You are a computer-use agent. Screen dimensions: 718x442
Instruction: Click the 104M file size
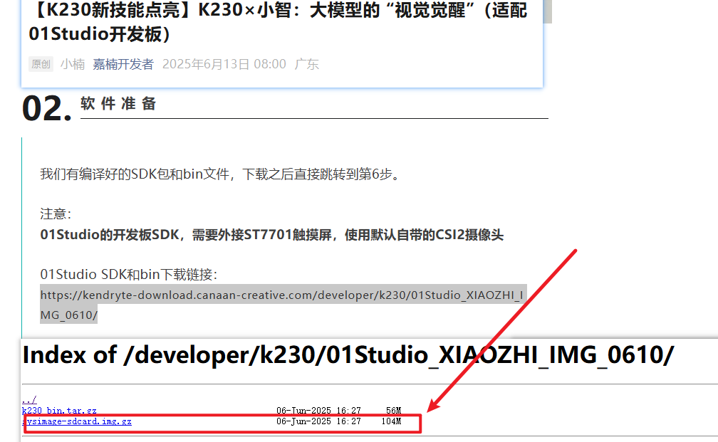[391, 421]
